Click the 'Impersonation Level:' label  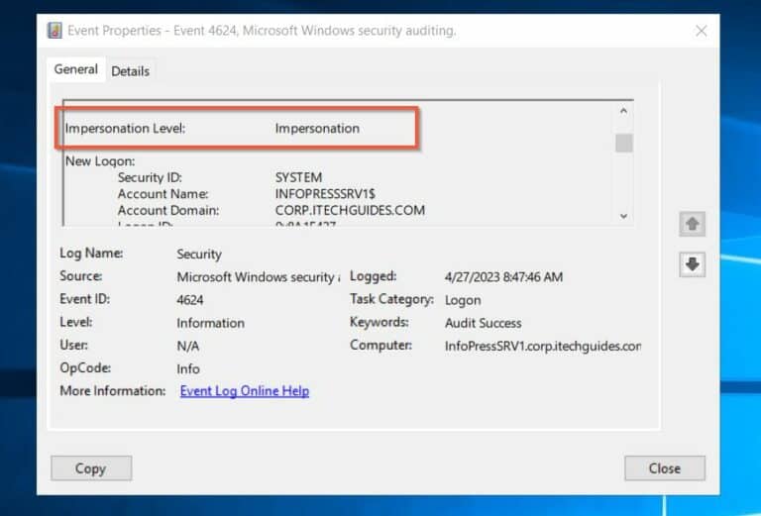pos(125,129)
